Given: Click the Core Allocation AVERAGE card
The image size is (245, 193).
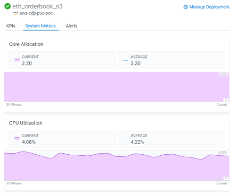Looking at the screenshot, I should click(x=171, y=60).
